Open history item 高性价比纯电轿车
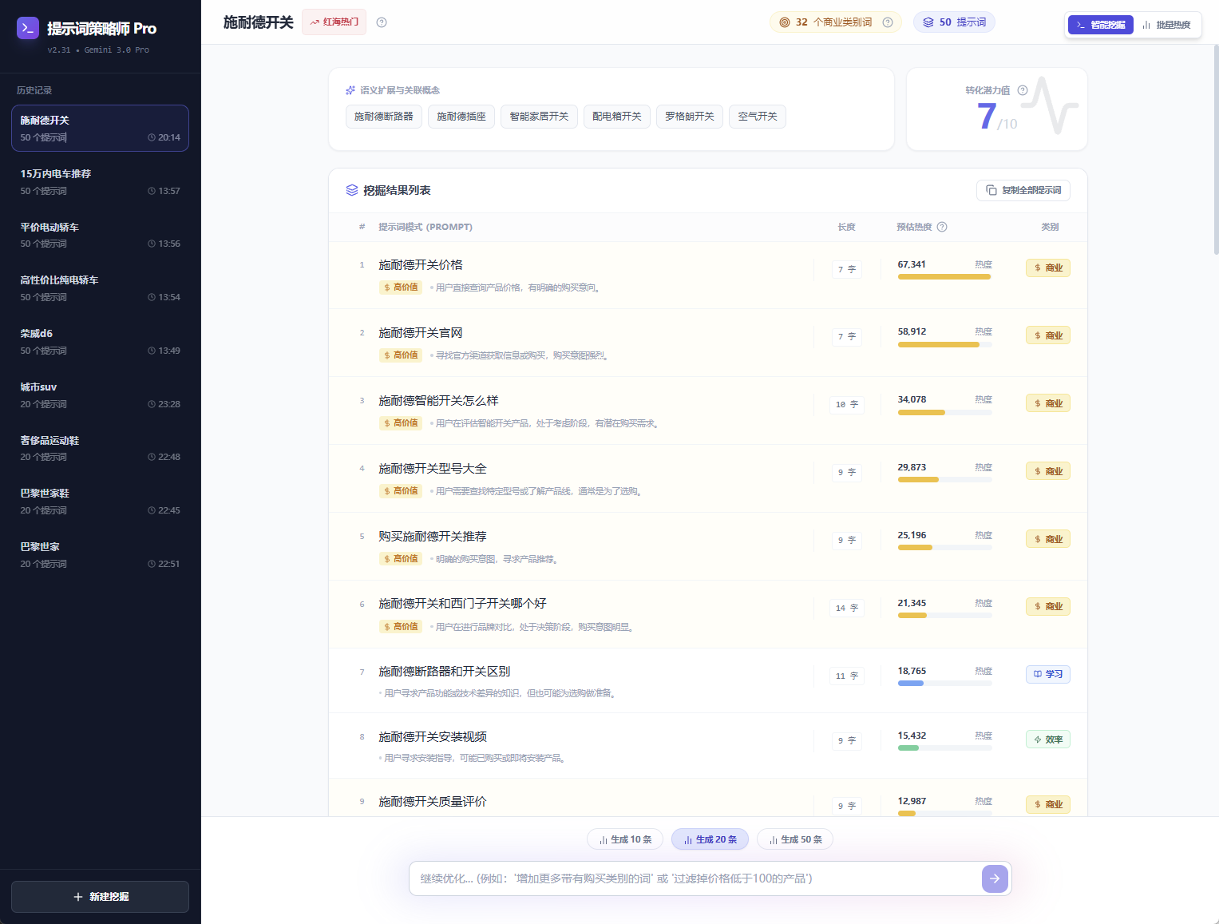The image size is (1219, 924). [100, 288]
